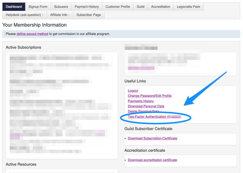The height and width of the screenshot is (173, 243).
Task: Select the Delete Personal Data link
Action: [143, 111]
